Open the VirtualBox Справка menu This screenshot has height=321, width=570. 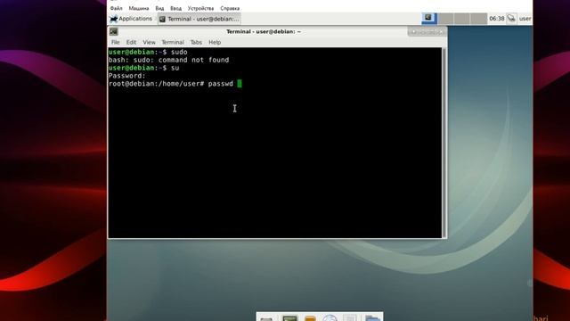pos(230,8)
